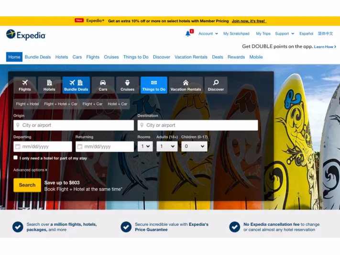Click the 'Join now, it's free!' link

tap(249, 21)
